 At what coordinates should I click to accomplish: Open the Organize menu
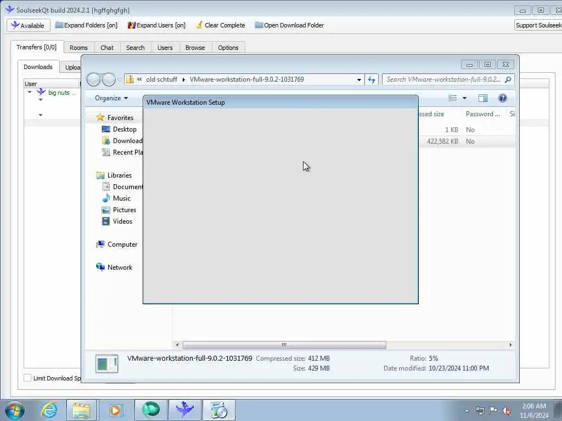(x=111, y=98)
